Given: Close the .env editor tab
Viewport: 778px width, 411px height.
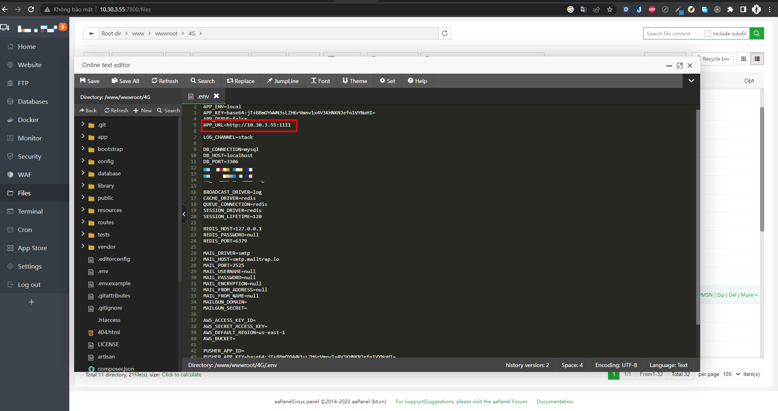Looking at the screenshot, I should pos(216,96).
